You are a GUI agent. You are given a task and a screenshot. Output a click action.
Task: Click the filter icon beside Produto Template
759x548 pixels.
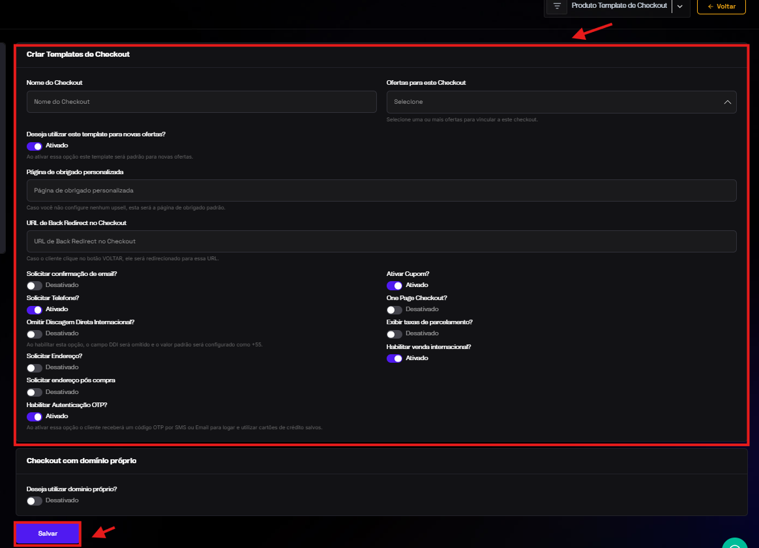click(x=556, y=6)
